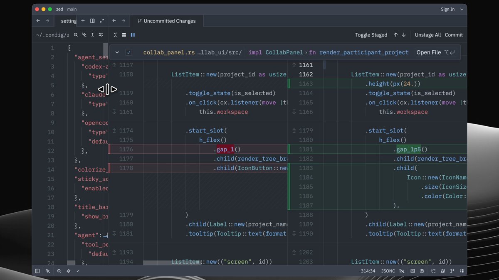Open the zed project picker in title bar
The width and height of the screenshot is (499, 280).
pos(59,9)
